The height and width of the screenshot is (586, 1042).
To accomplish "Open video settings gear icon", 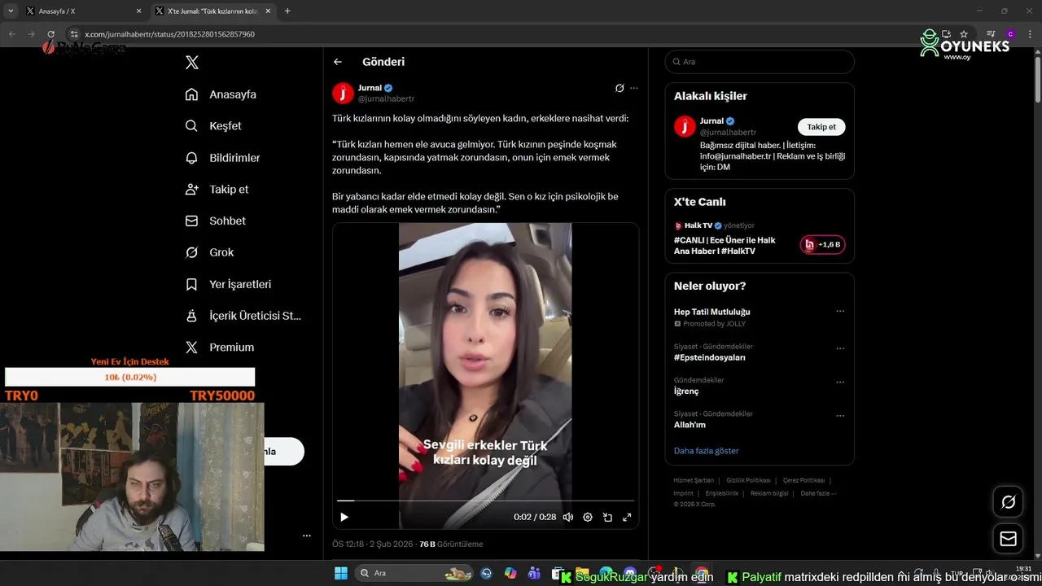I will point(588,517).
